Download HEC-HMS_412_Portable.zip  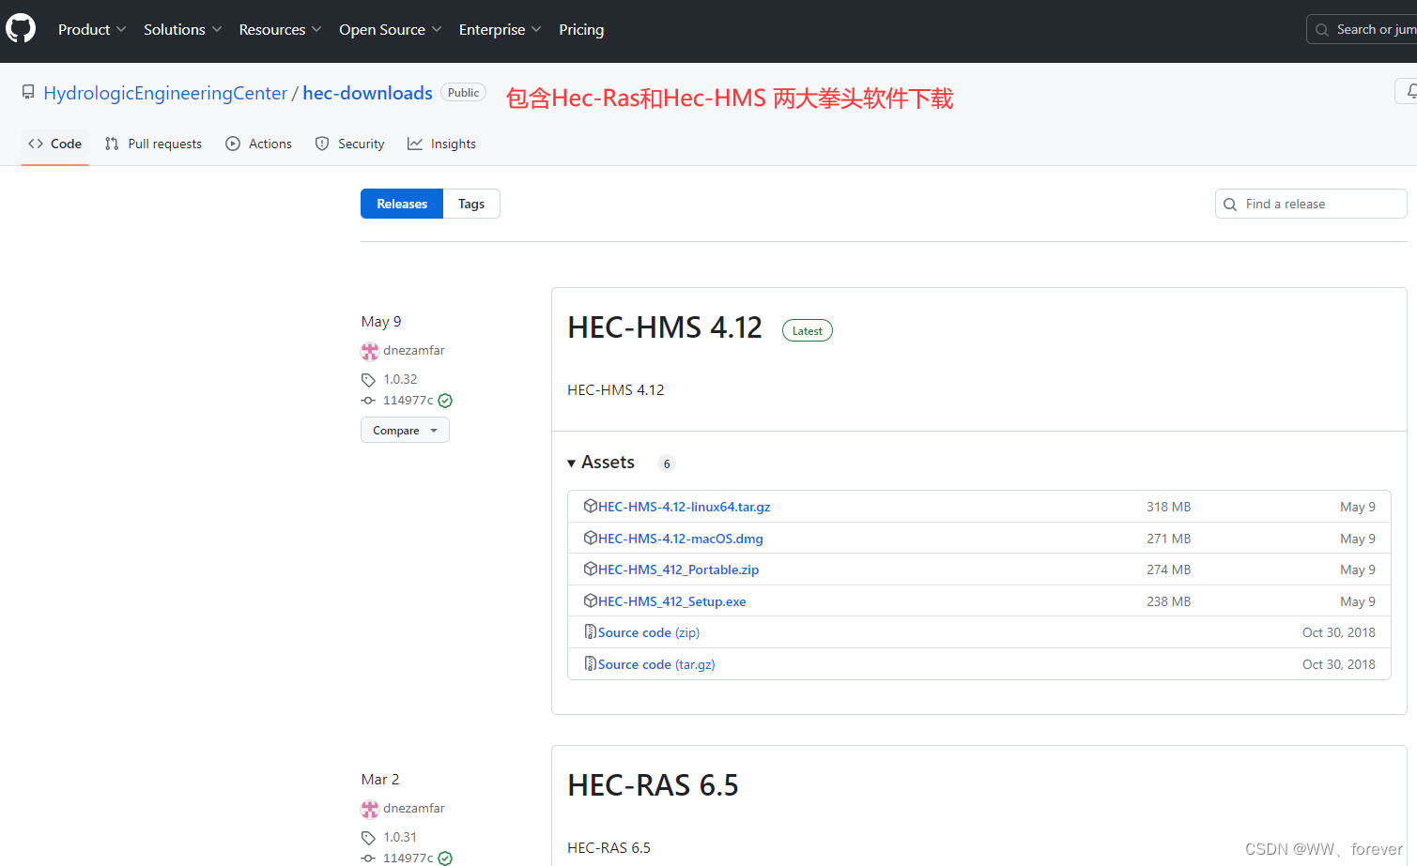tap(678, 570)
